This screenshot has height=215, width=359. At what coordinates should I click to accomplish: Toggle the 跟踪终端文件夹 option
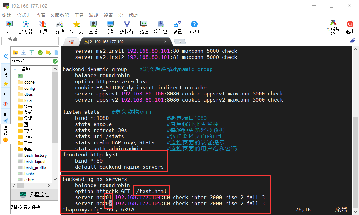[x=26, y=207]
